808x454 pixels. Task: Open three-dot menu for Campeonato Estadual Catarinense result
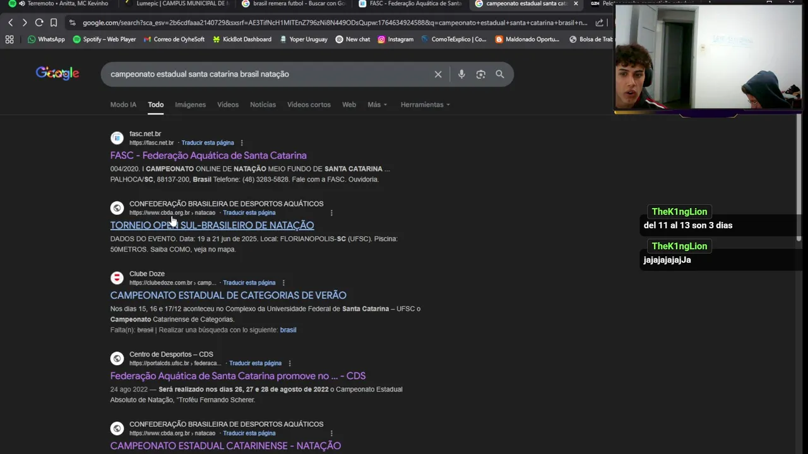pos(331,433)
